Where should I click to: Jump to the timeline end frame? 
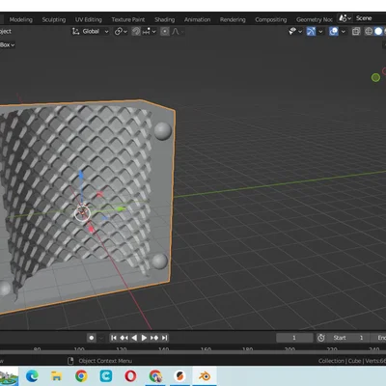tap(165, 338)
